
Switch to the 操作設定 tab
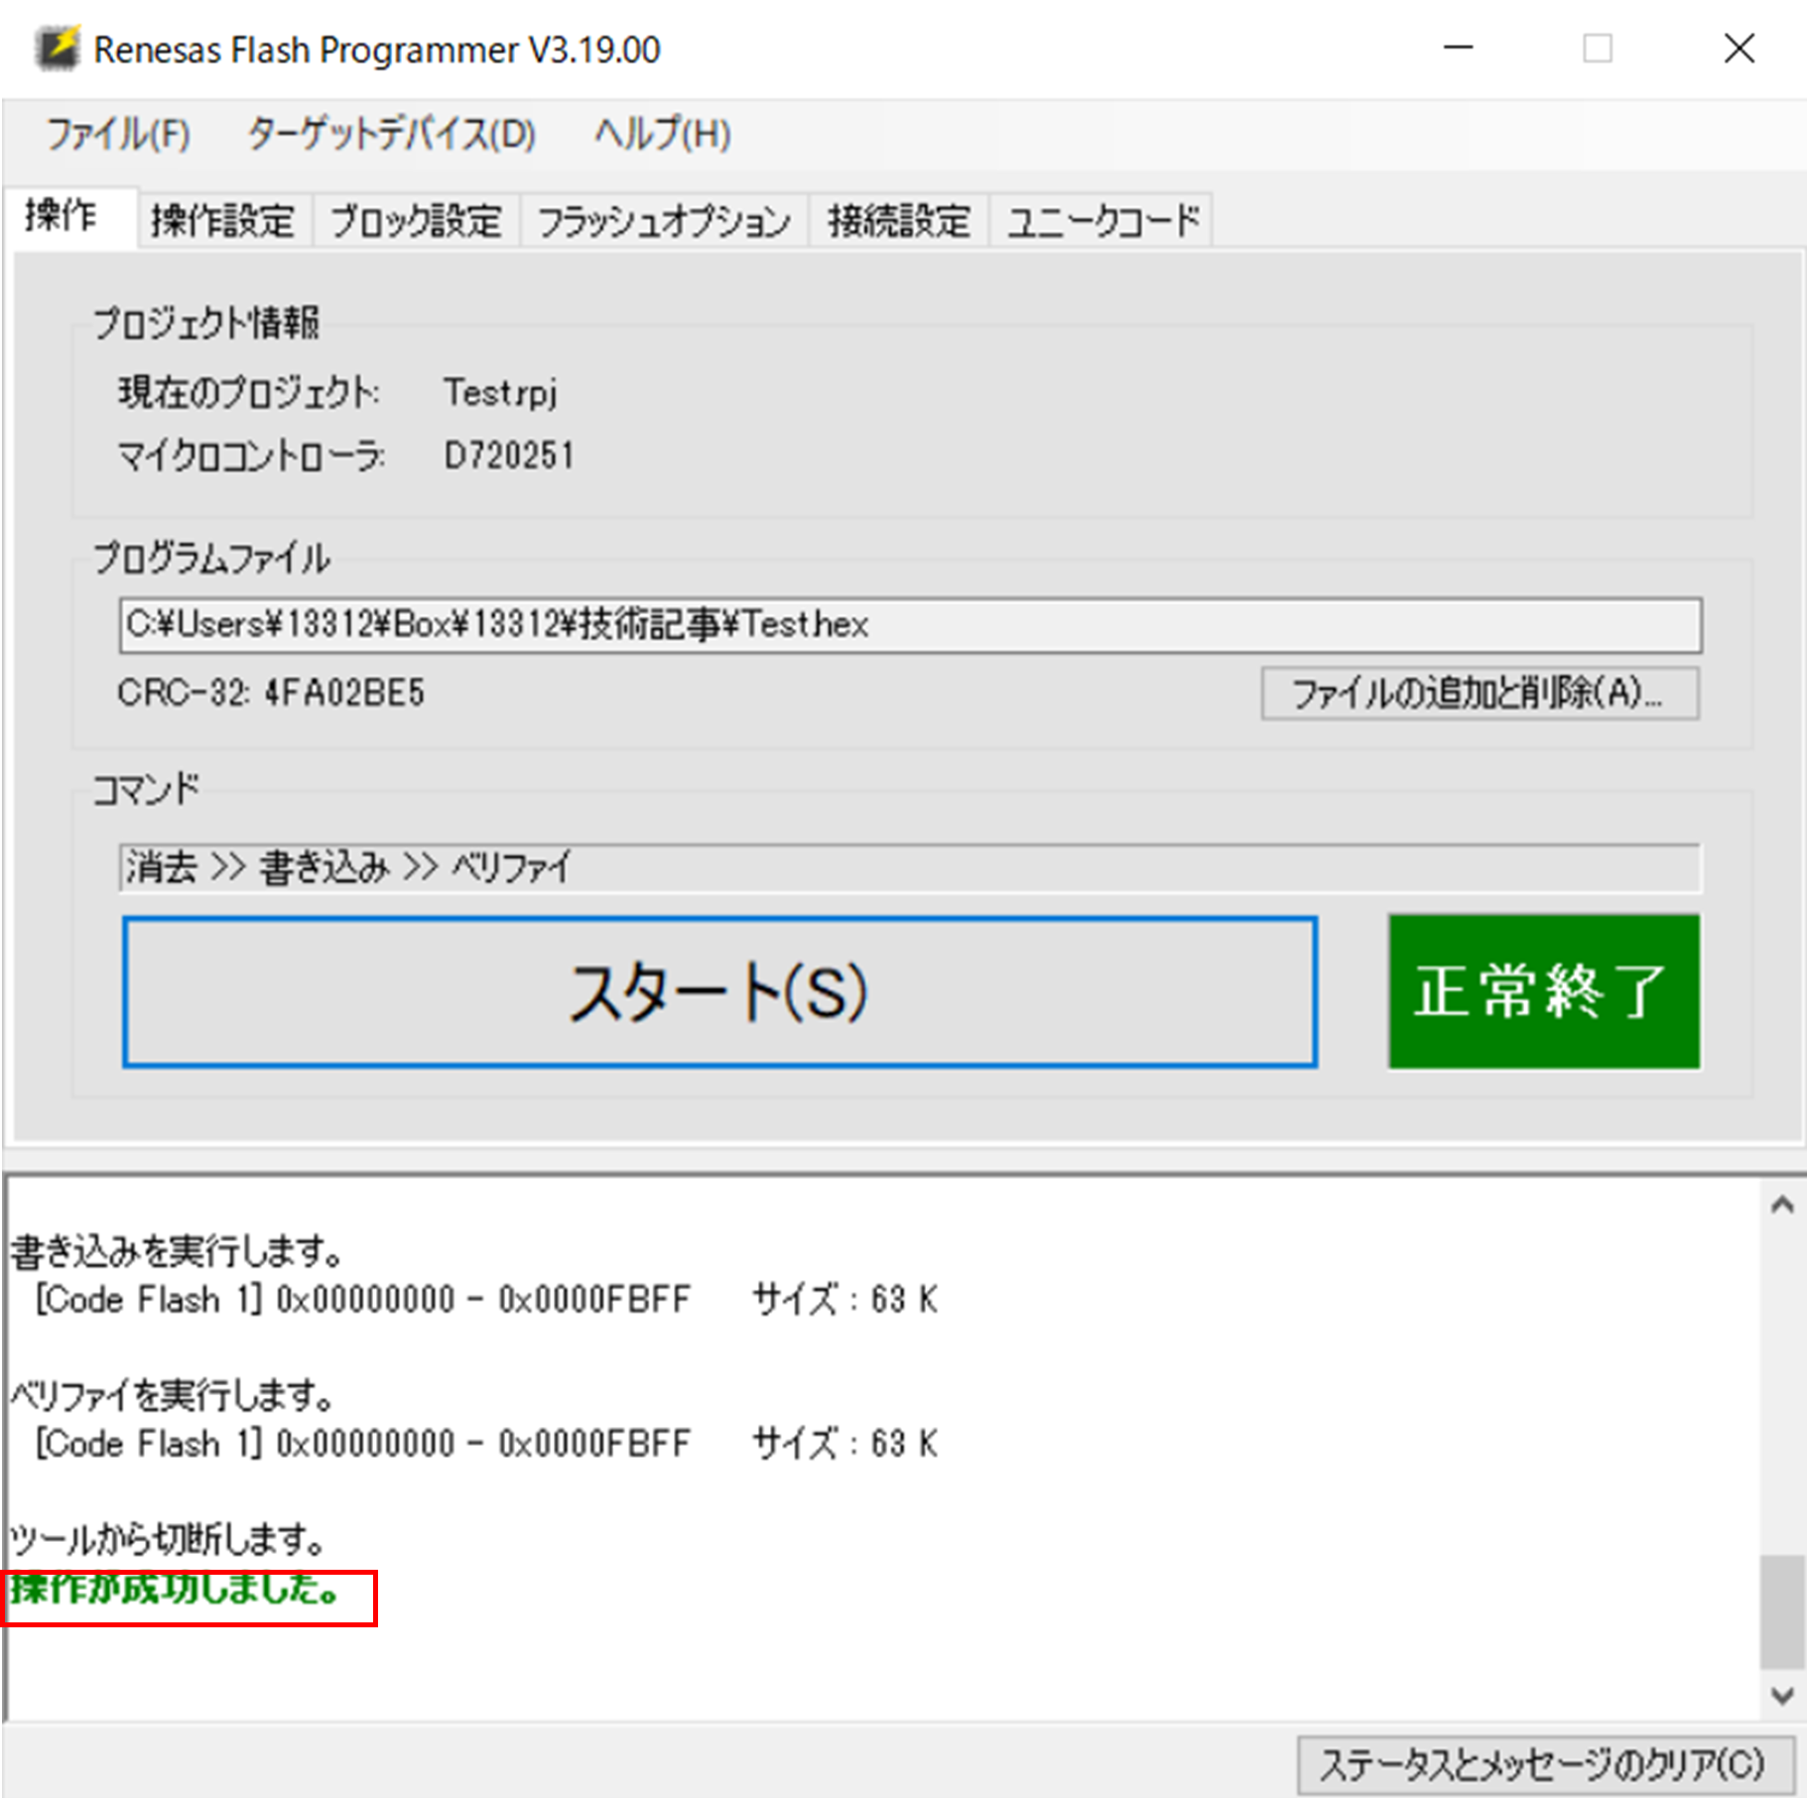pyautogui.click(x=223, y=220)
